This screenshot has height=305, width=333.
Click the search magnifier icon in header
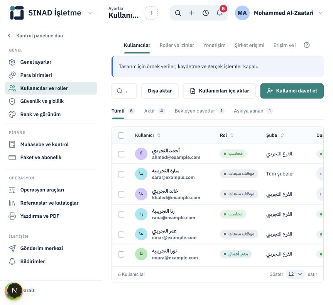[x=178, y=13]
